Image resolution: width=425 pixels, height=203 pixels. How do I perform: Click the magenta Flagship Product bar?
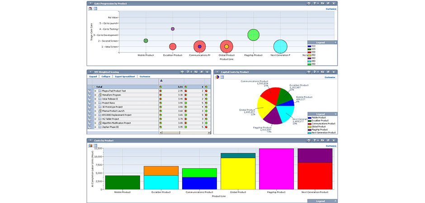click(x=276, y=168)
